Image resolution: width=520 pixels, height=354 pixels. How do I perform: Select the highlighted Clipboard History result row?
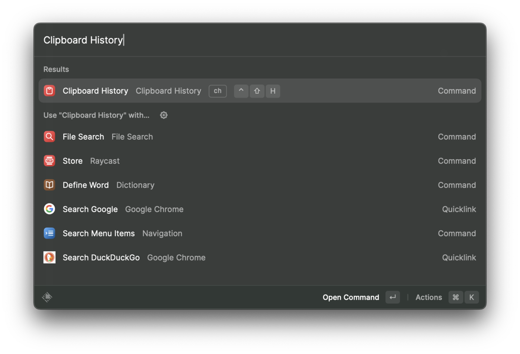[260, 91]
